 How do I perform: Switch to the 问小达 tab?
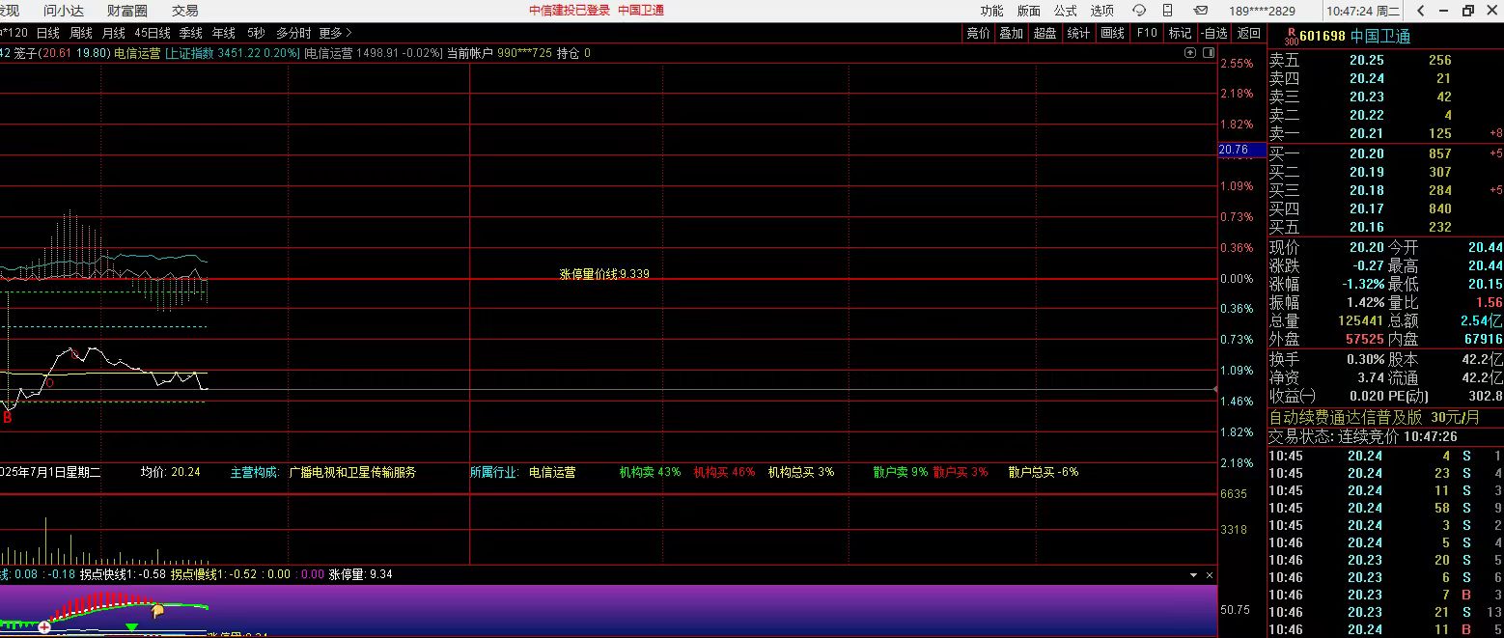63,11
